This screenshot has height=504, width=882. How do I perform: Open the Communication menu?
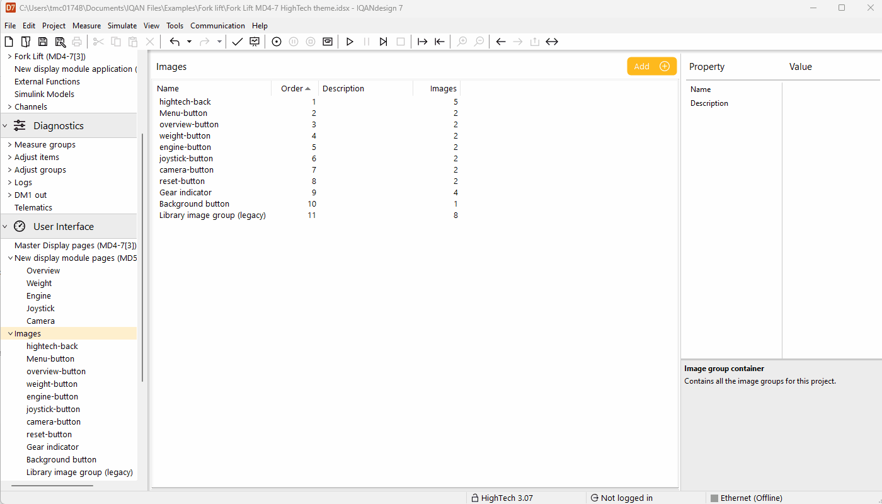(x=217, y=26)
